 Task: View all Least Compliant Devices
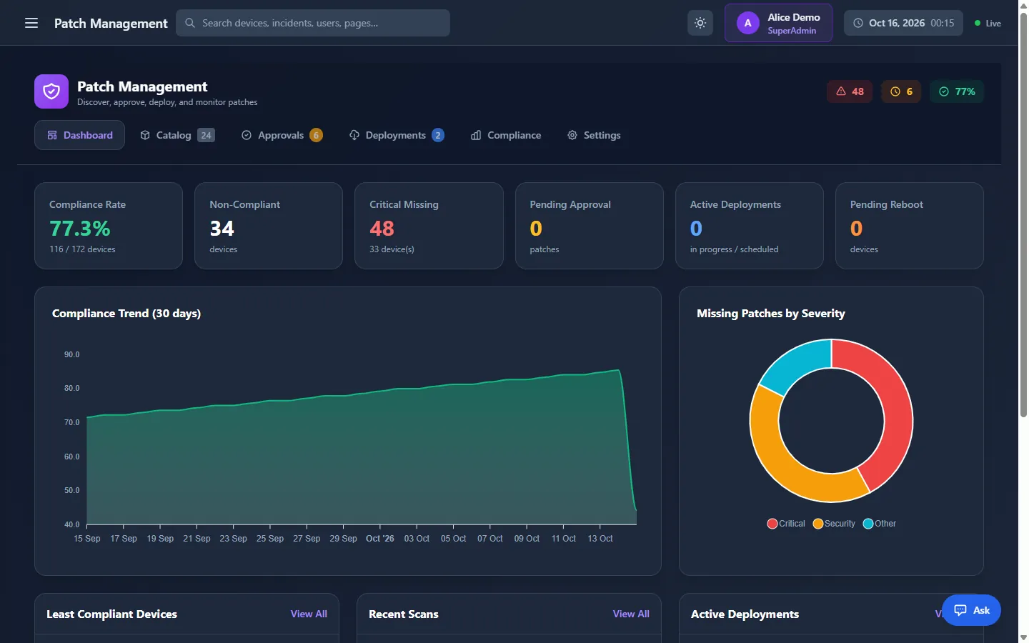[x=309, y=614]
